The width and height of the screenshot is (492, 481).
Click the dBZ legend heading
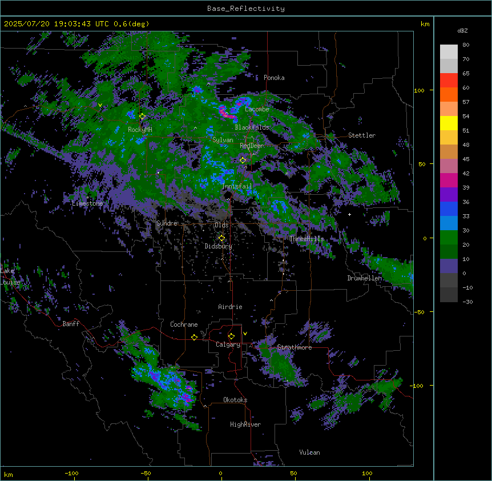pos(462,30)
